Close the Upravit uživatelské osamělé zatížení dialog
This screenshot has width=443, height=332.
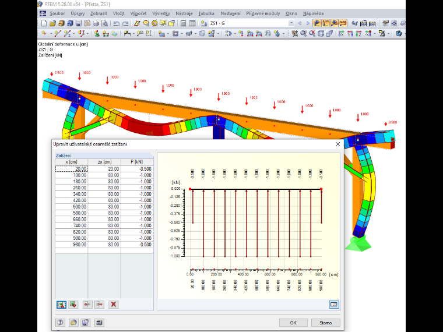(x=337, y=144)
